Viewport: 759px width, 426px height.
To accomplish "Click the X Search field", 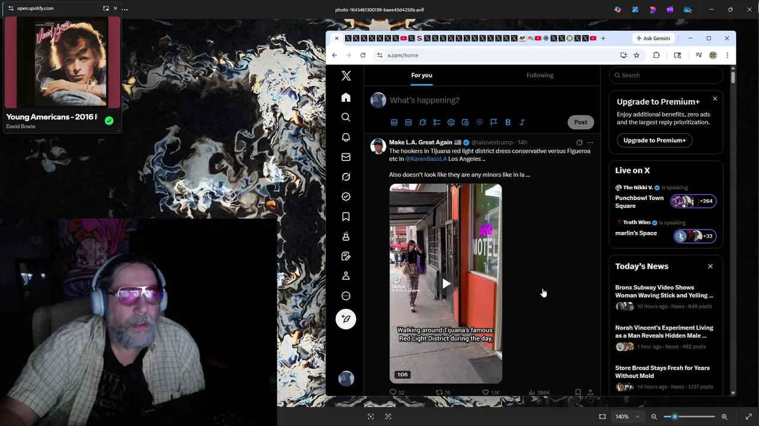I will click(666, 75).
